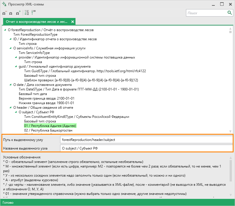Increase font size with A+ icon

pos(18,13)
